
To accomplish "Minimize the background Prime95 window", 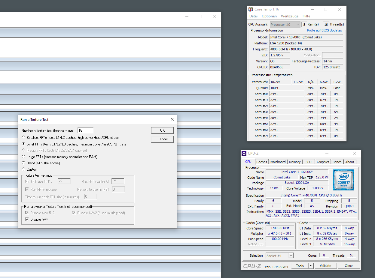I will 187,16.
